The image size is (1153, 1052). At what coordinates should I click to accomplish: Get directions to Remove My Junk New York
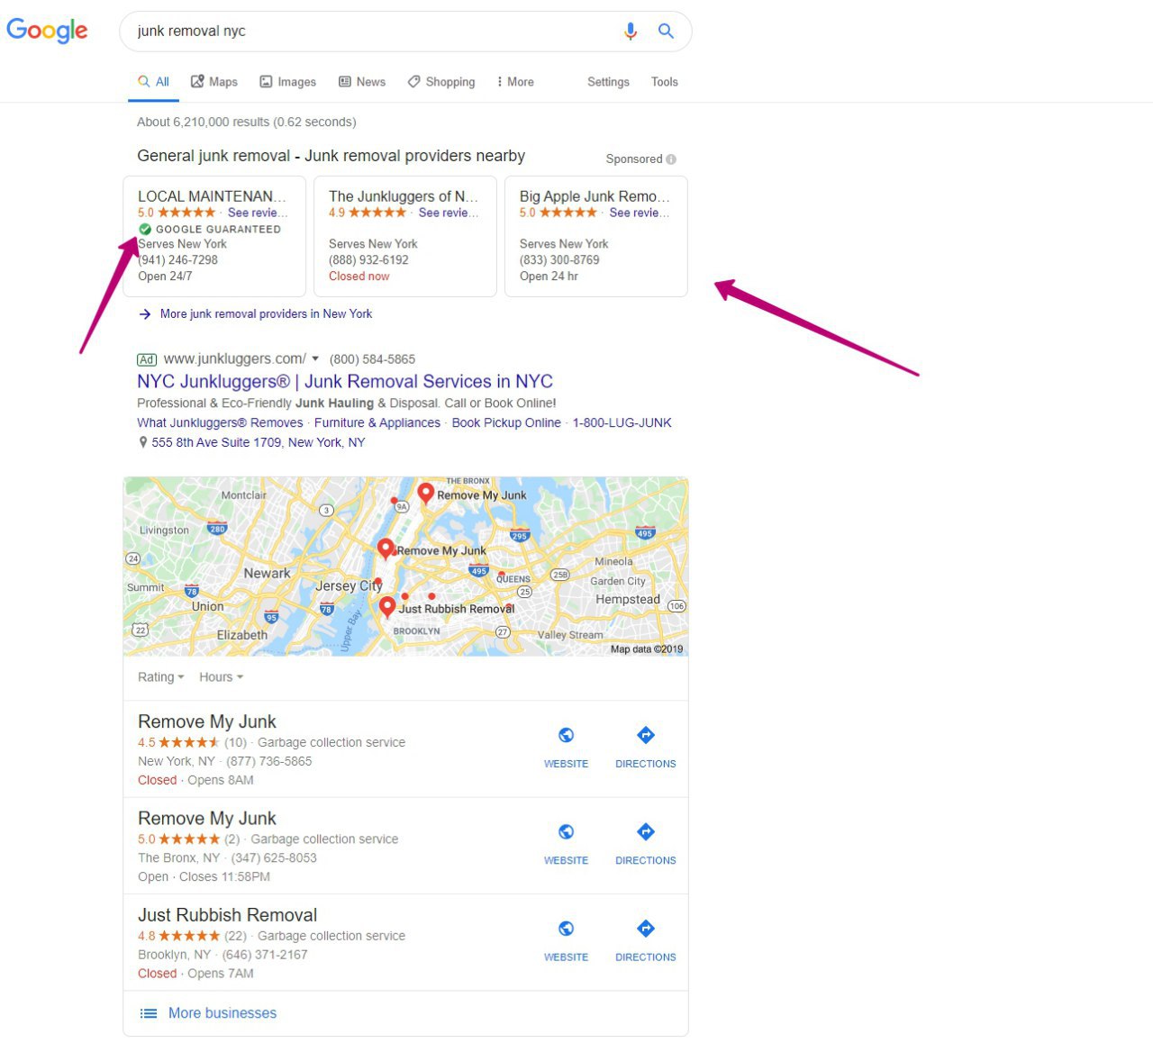coord(645,748)
